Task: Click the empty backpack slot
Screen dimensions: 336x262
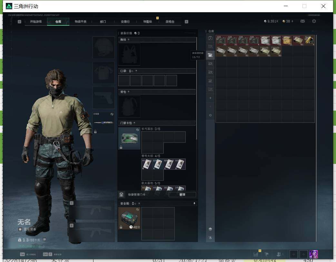Action: [x=129, y=106]
